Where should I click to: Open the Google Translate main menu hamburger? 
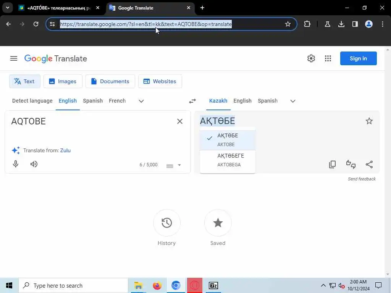point(14,58)
